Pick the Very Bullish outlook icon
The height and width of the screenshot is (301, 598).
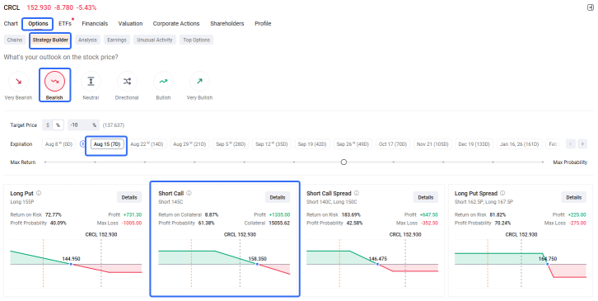(x=199, y=82)
